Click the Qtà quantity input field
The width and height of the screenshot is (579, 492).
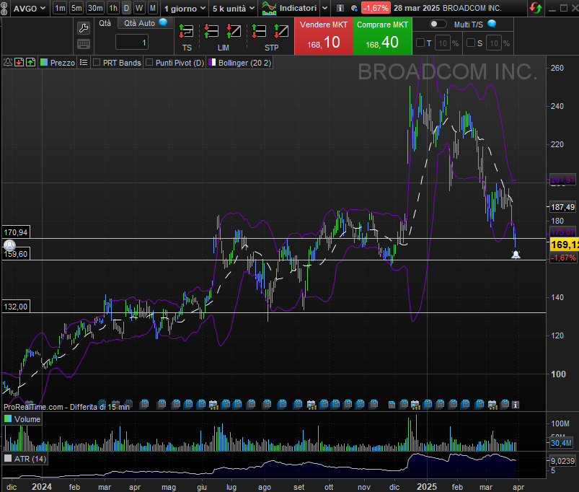(132, 43)
